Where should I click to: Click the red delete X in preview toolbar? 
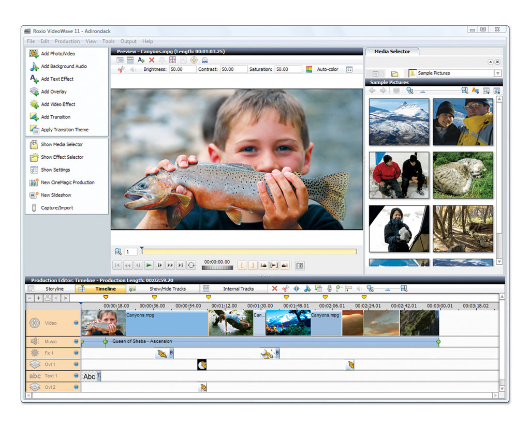152,60
